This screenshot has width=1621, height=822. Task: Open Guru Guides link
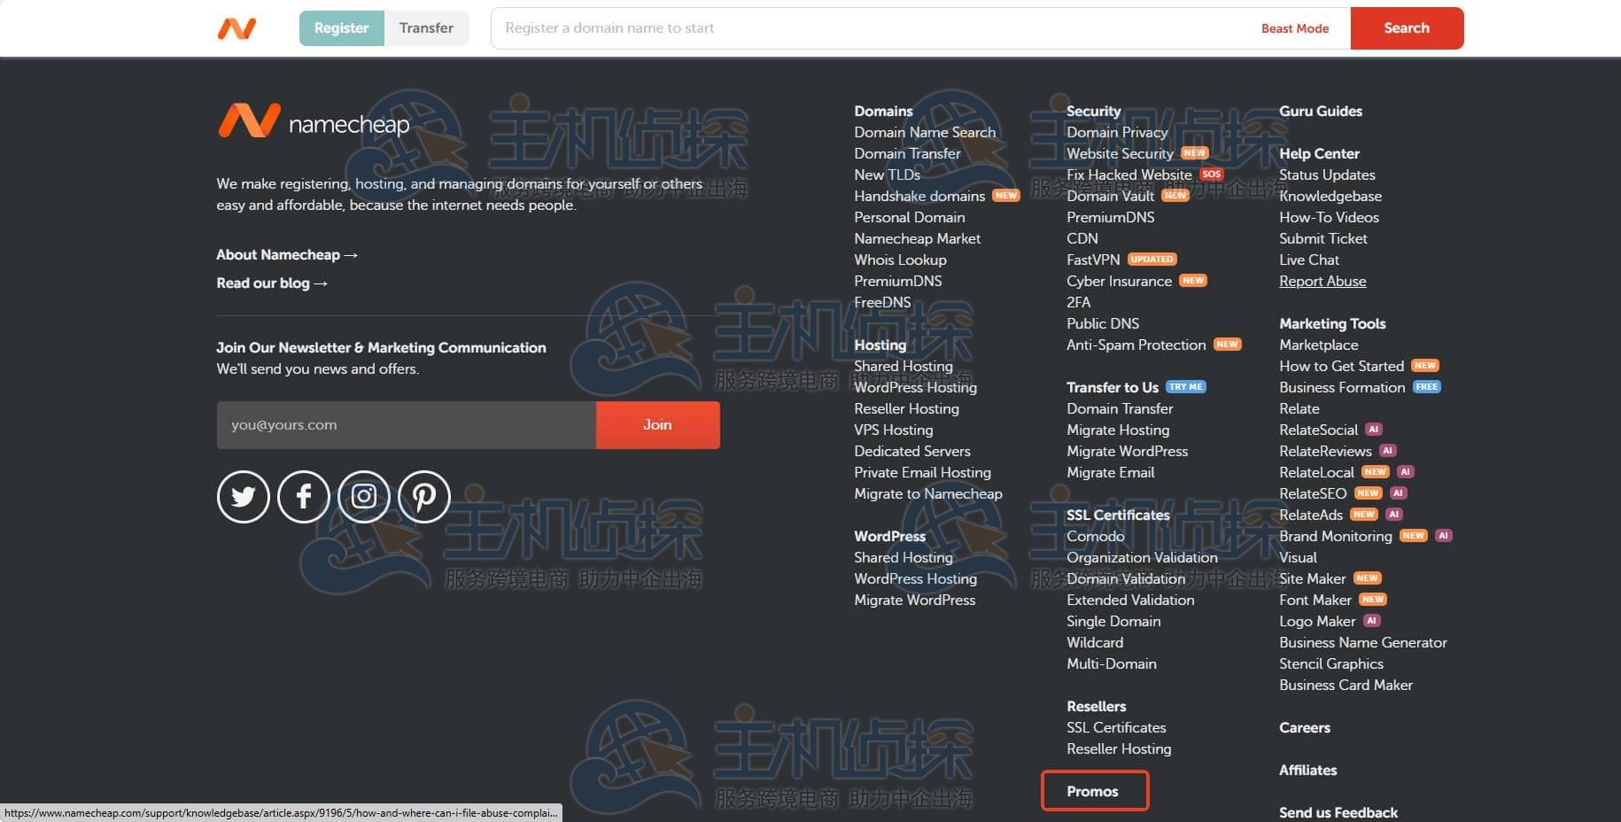click(x=1321, y=112)
